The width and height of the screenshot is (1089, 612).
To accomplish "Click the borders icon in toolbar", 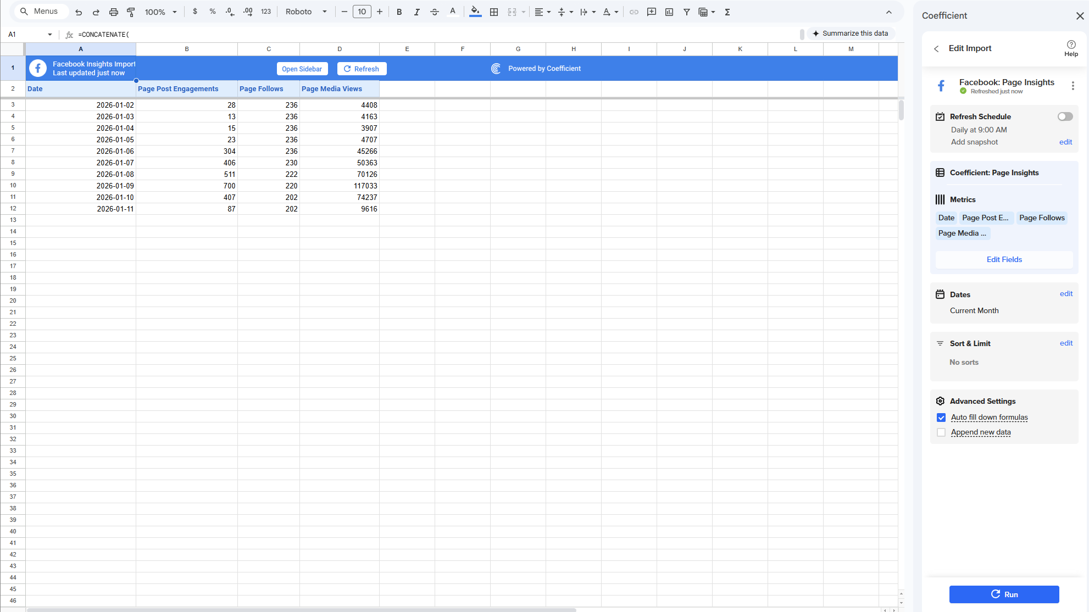I will click(494, 12).
